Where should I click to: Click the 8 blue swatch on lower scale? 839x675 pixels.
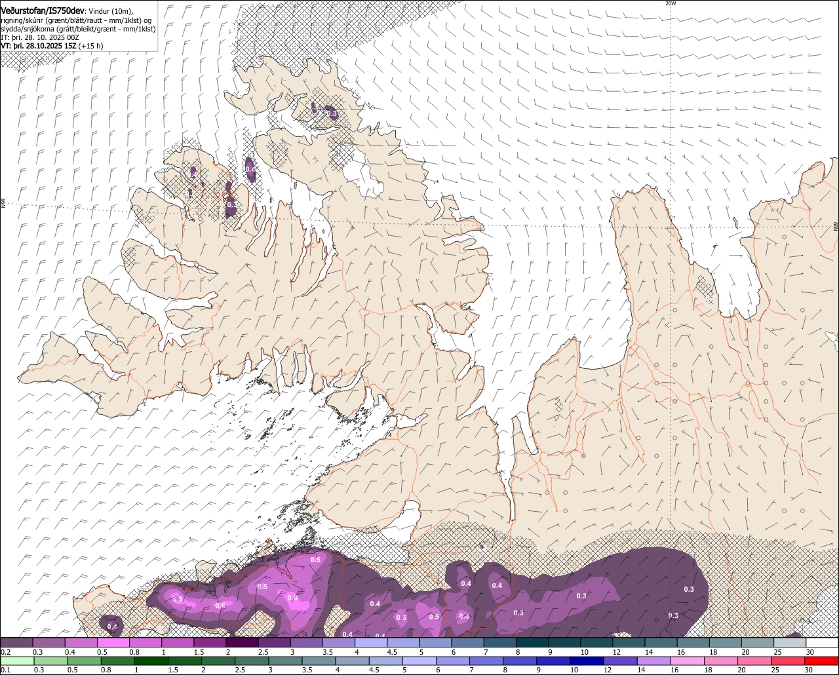520,661
